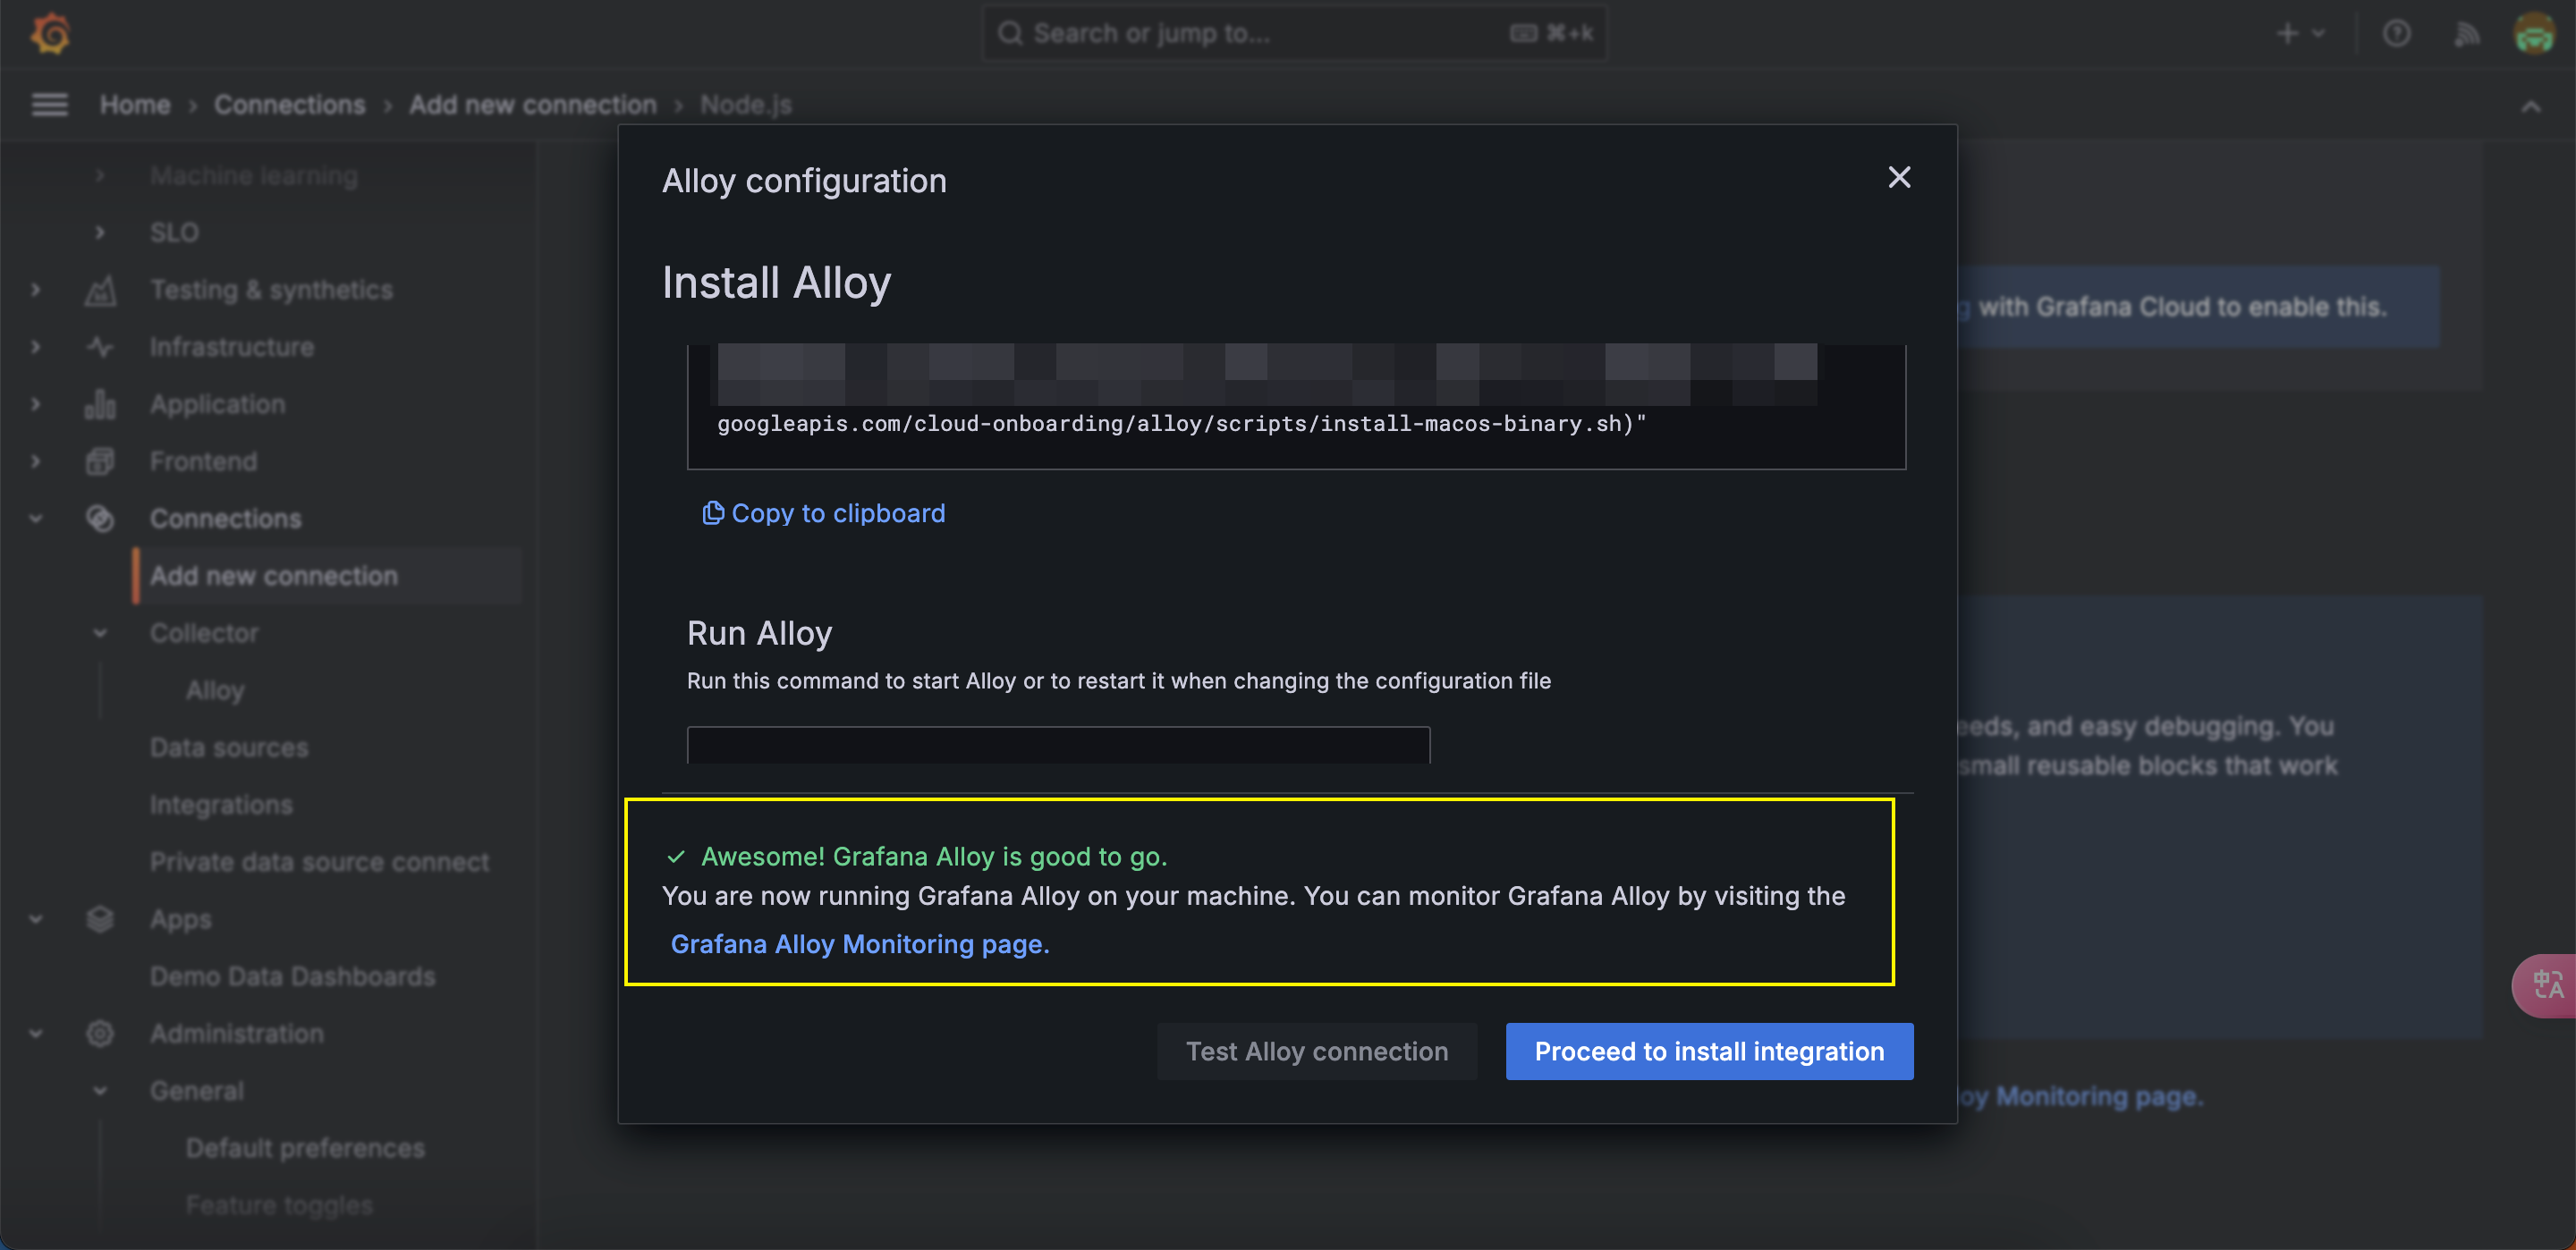This screenshot has height=1250, width=2576.
Task: Click the Machine learning sidebar label
Action: [254, 175]
